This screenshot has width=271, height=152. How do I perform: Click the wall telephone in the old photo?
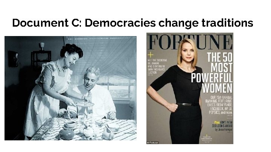tap(14, 59)
